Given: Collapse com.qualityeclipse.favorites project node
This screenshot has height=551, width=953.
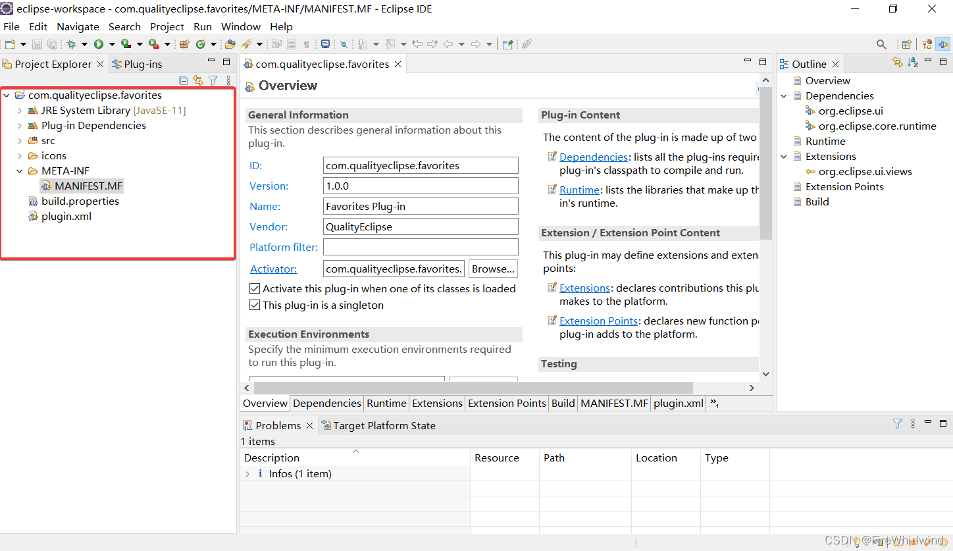Looking at the screenshot, I should [7, 95].
